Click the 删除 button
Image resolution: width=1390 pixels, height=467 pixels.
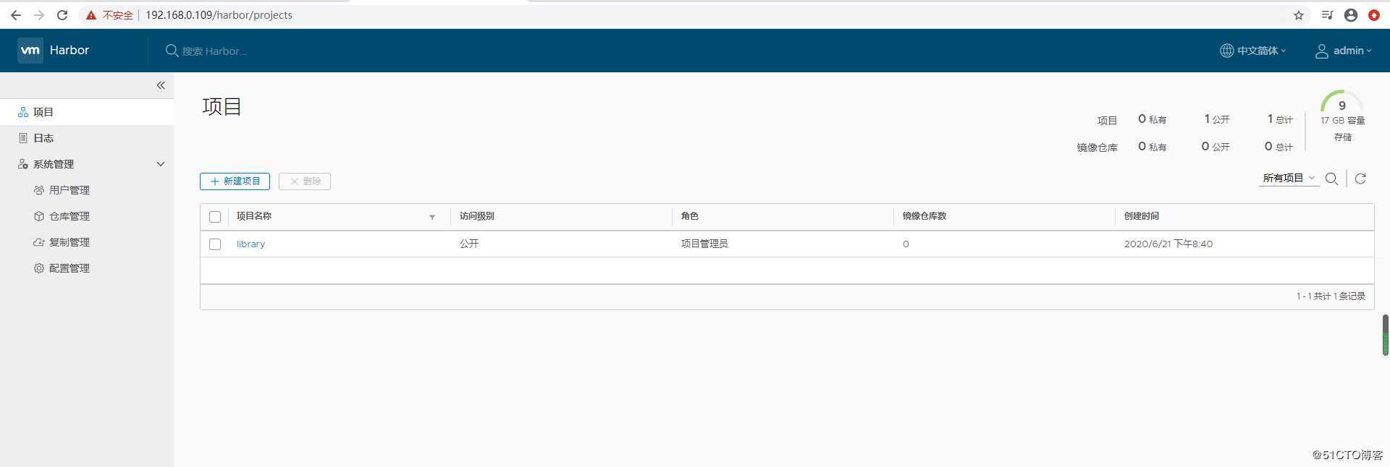tap(305, 181)
